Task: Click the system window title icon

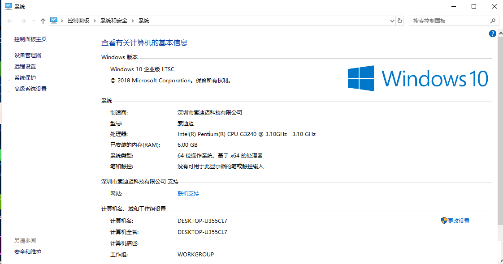Action: pos(9,6)
